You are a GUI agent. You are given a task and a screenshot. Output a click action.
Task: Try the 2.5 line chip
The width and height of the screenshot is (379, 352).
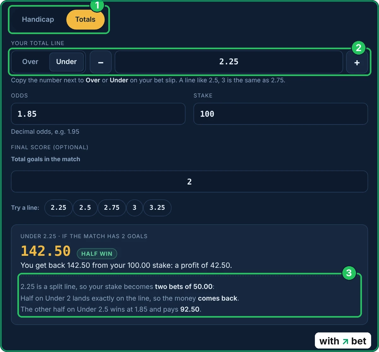point(85,208)
